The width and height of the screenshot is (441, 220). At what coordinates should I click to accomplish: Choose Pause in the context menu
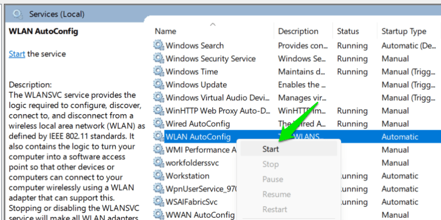pyautogui.click(x=288, y=179)
